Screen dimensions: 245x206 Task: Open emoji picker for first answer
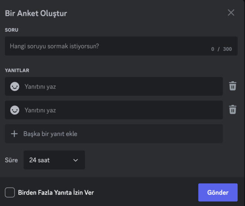pyautogui.click(x=14, y=86)
